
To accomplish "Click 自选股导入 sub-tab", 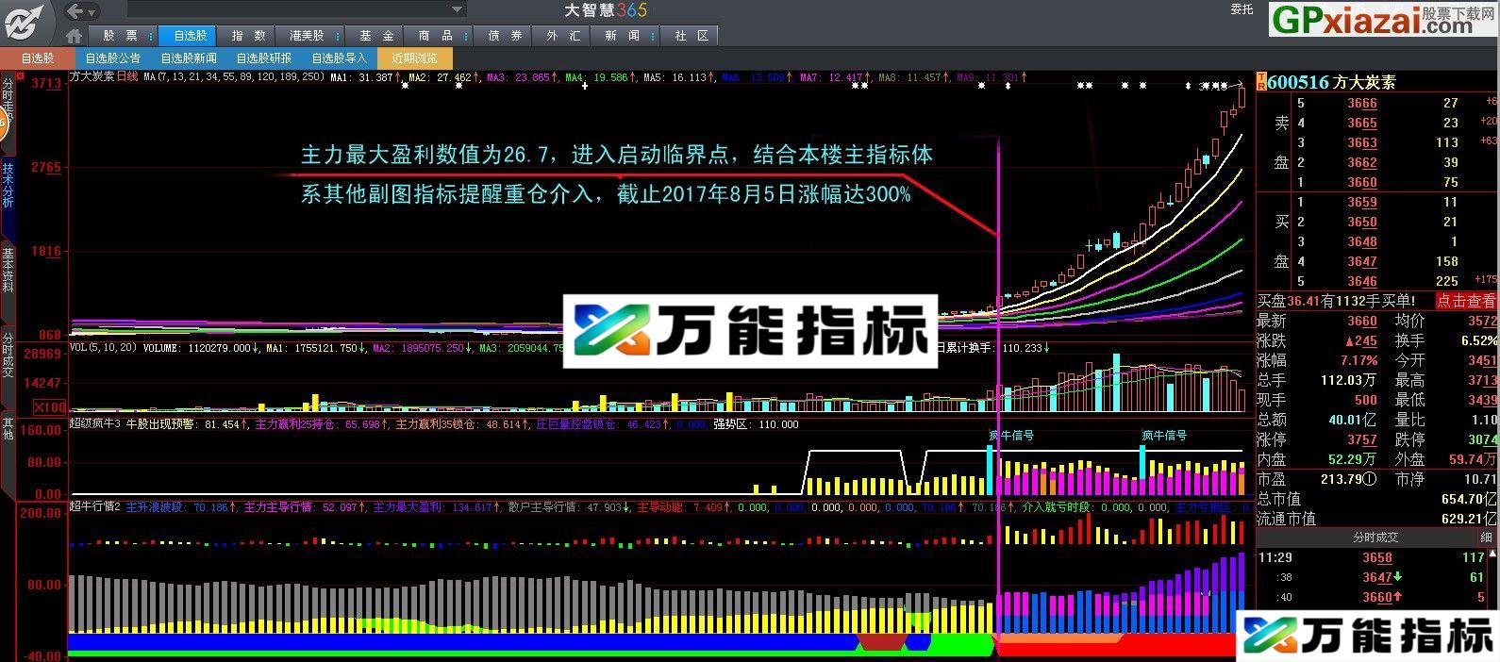I will click(339, 58).
